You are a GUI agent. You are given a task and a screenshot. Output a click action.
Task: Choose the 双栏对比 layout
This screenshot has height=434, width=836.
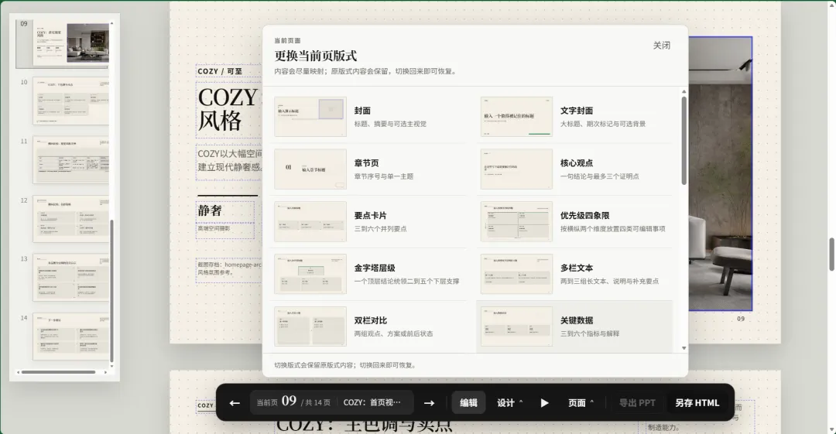coord(368,326)
